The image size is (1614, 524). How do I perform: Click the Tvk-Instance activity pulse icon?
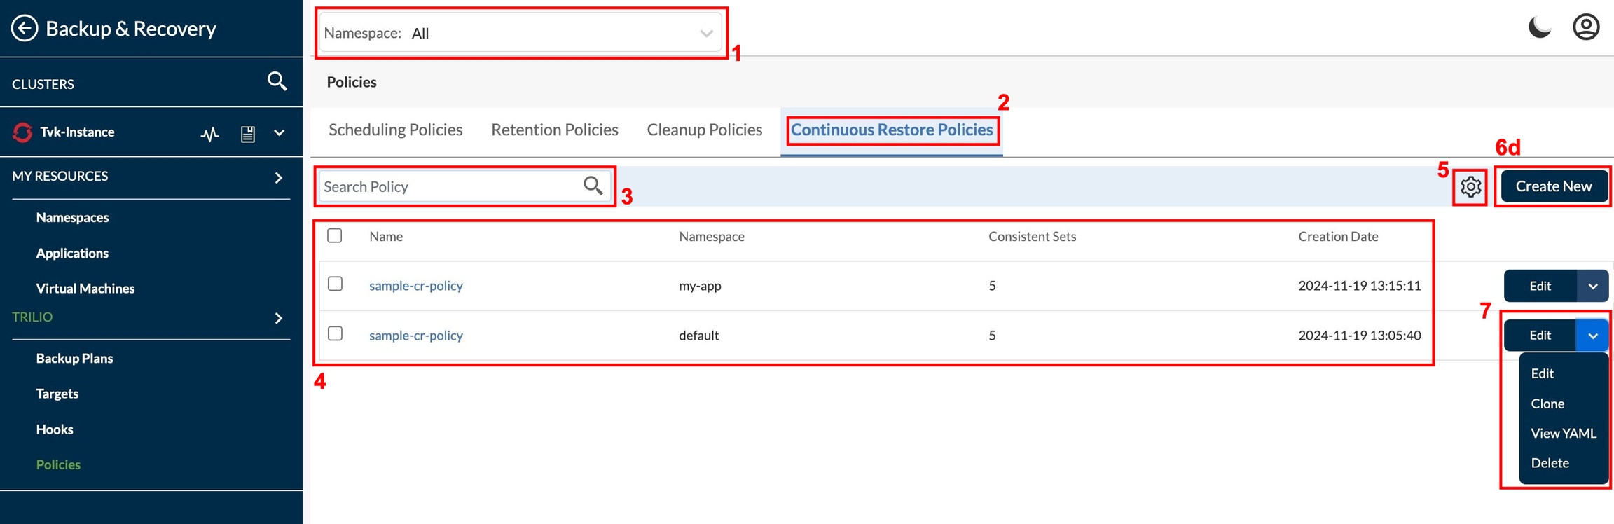[x=209, y=133]
